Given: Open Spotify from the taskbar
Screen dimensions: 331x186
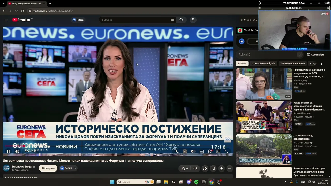Looking at the screenshot, I should pos(196,182).
